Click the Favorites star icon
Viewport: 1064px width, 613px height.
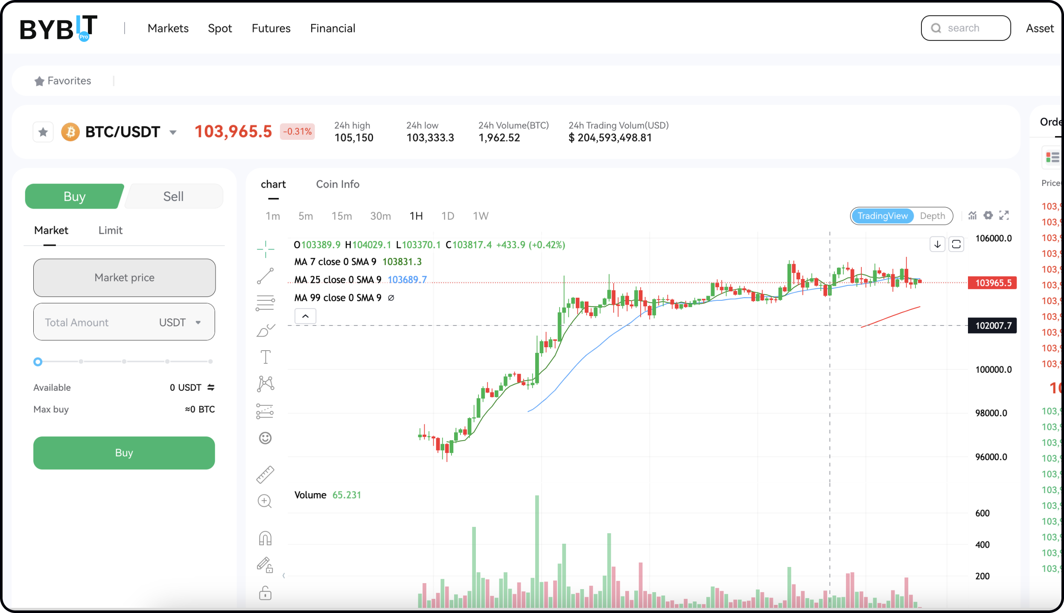point(39,81)
